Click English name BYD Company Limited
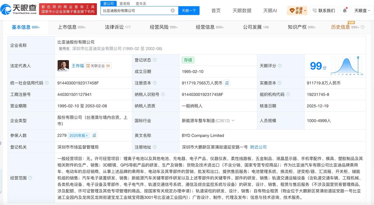 pyautogui.click(x=203, y=136)
